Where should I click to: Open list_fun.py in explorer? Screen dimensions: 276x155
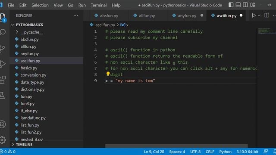[47, 125]
